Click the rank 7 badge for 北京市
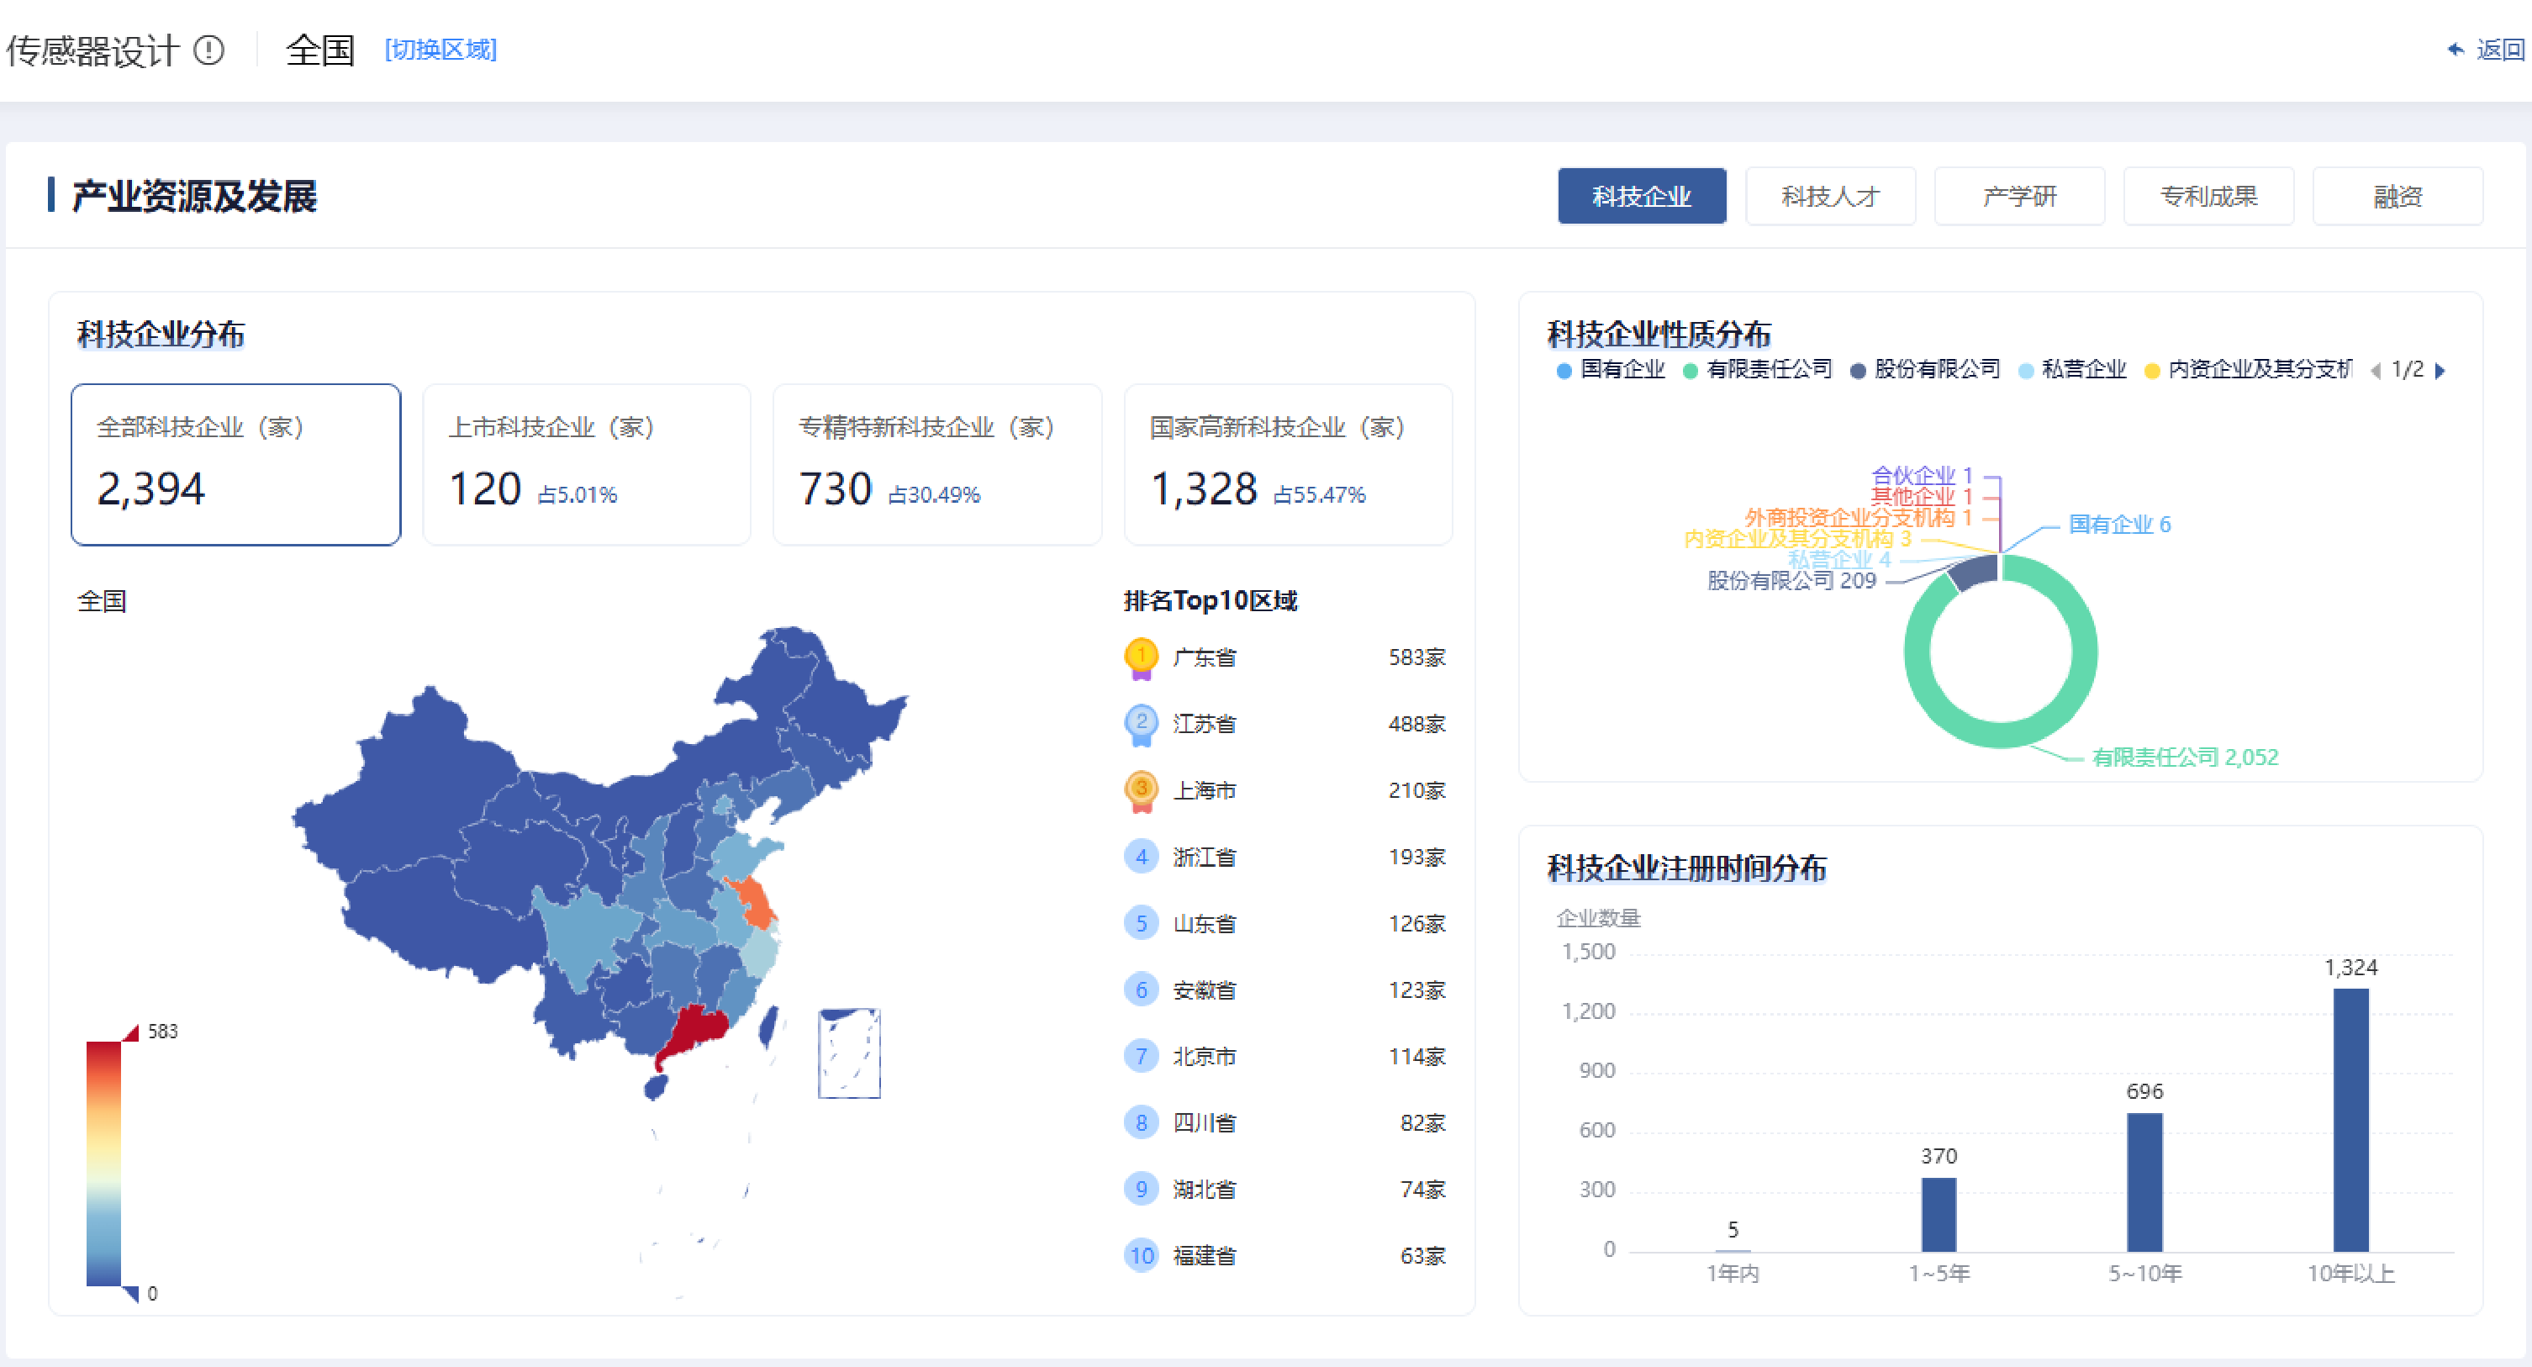This screenshot has width=2532, height=1367. [1140, 1057]
